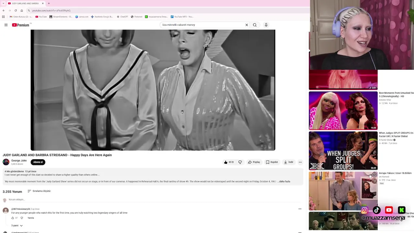
Task: Save the video using Kaydet
Action: click(x=272, y=162)
